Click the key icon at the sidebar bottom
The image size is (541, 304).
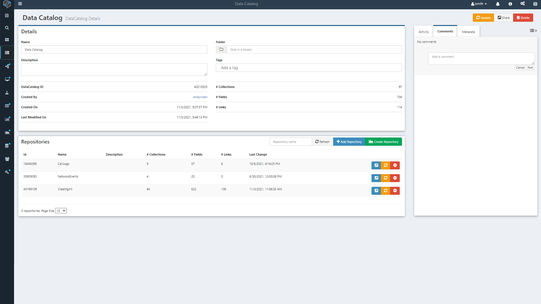click(x=6, y=172)
